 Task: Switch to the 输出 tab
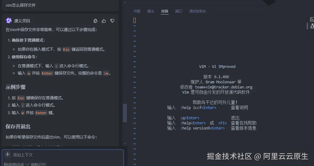(150, 11)
